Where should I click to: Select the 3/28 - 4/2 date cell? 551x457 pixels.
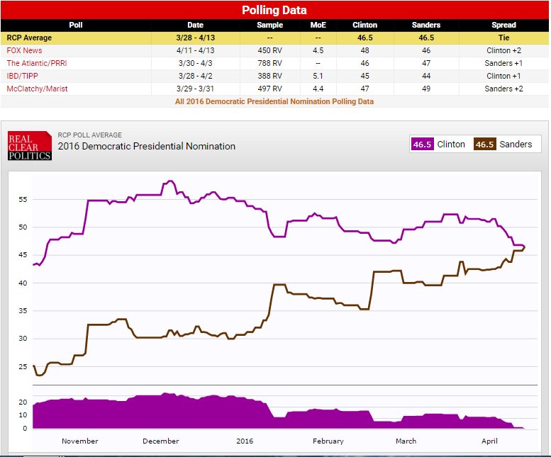click(x=195, y=76)
